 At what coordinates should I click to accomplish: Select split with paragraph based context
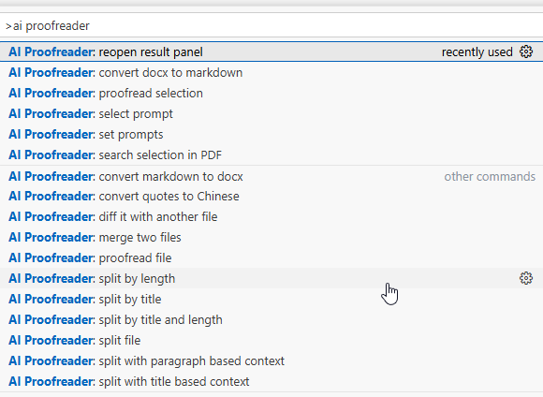[271, 360]
